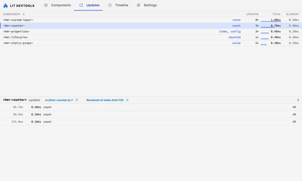Click the 0.70ms total time bar
This screenshot has width=302, height=181.
tap(268, 27)
